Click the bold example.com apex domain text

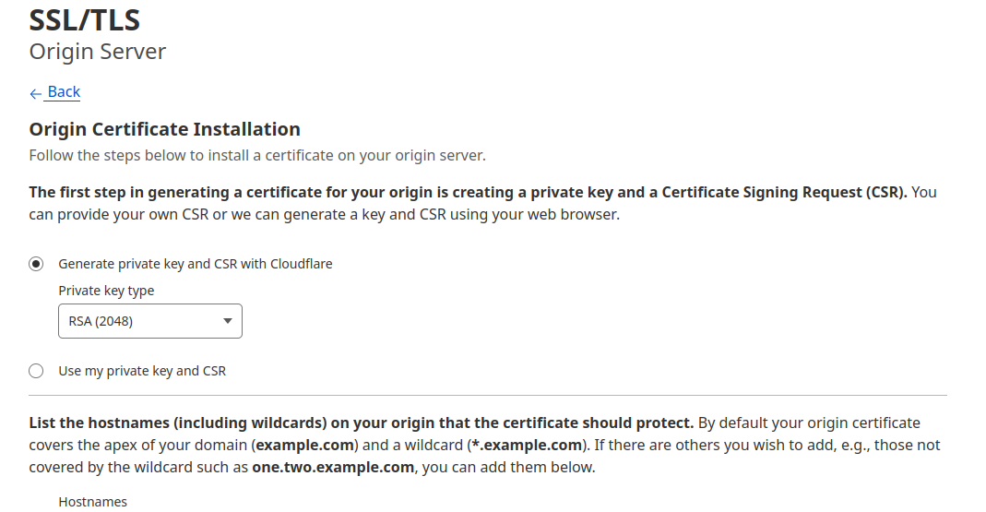305,446
